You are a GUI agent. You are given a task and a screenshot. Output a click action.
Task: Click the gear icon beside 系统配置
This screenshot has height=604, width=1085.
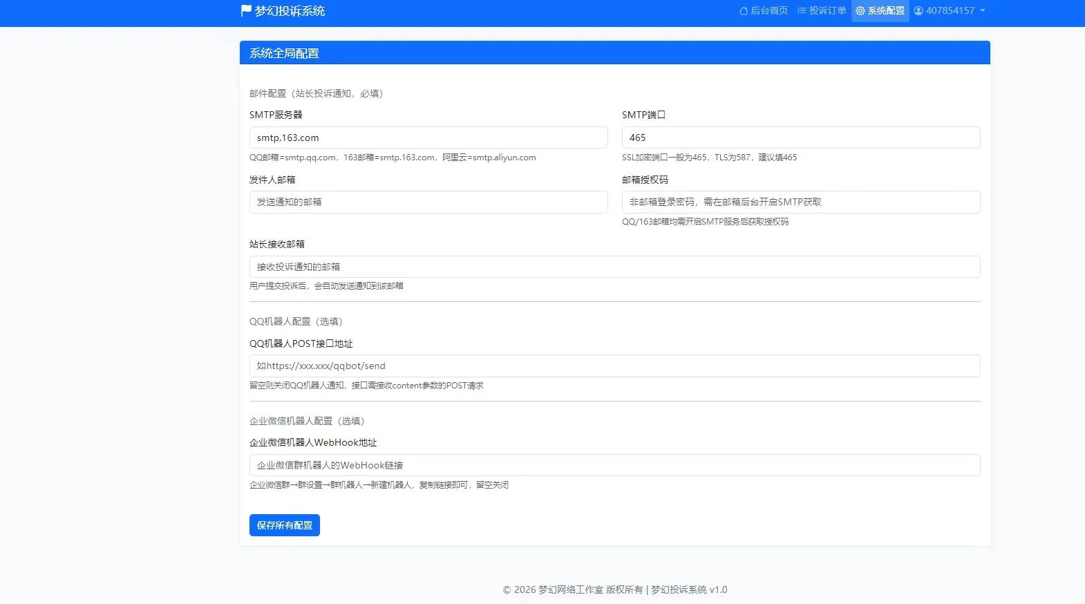click(x=860, y=11)
